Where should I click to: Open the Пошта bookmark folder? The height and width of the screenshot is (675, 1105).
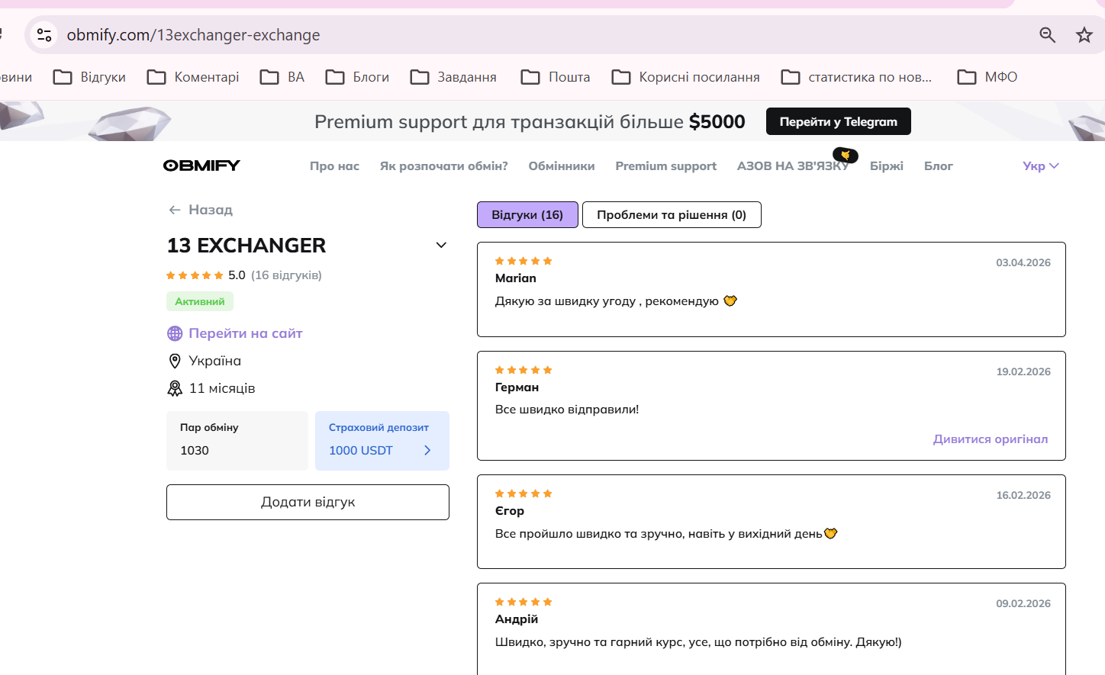tap(555, 77)
